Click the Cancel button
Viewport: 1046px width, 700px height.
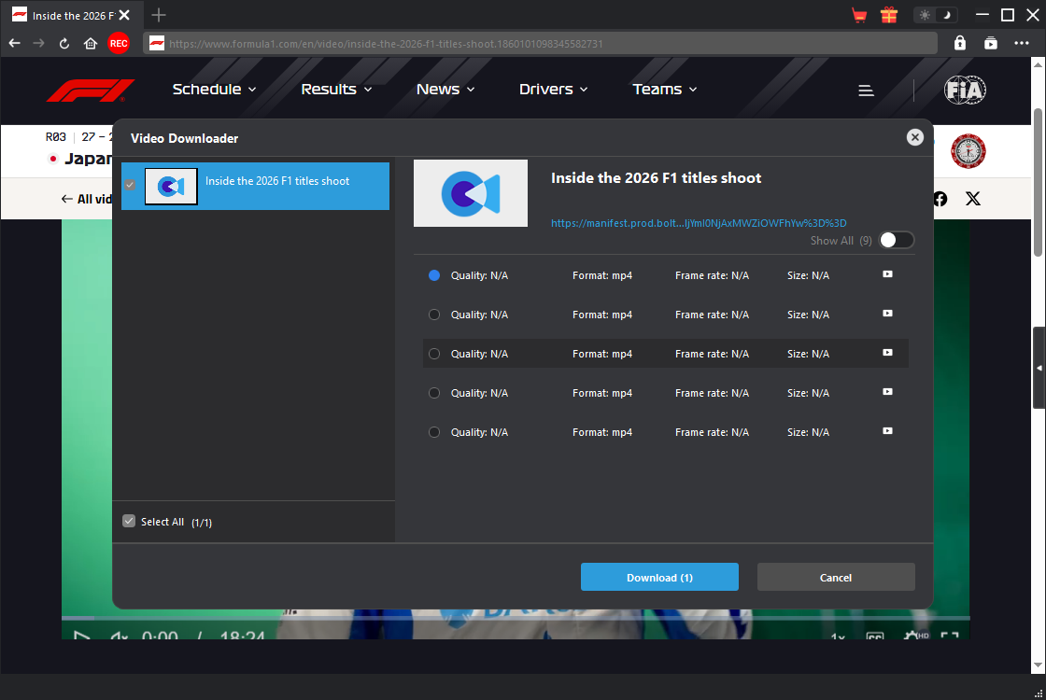[x=836, y=578]
